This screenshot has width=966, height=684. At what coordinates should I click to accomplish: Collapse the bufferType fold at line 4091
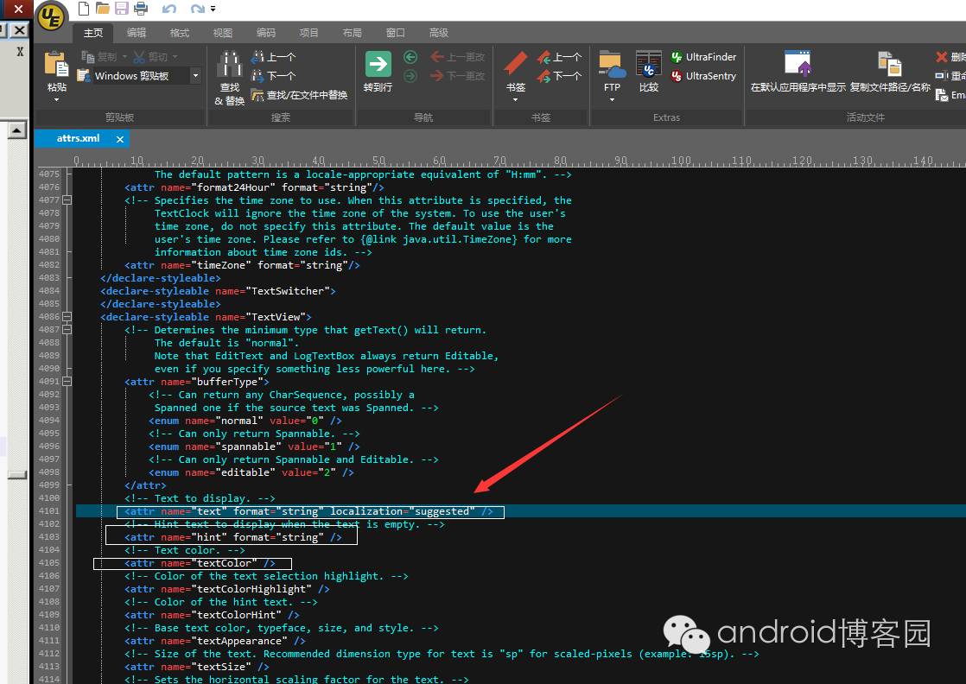(67, 381)
